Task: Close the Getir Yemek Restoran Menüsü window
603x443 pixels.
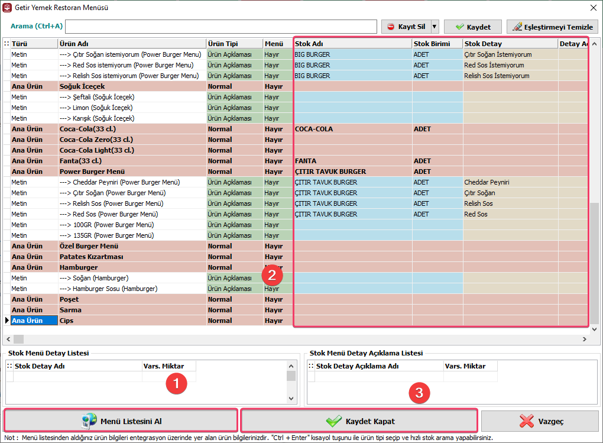Action: (594, 7)
